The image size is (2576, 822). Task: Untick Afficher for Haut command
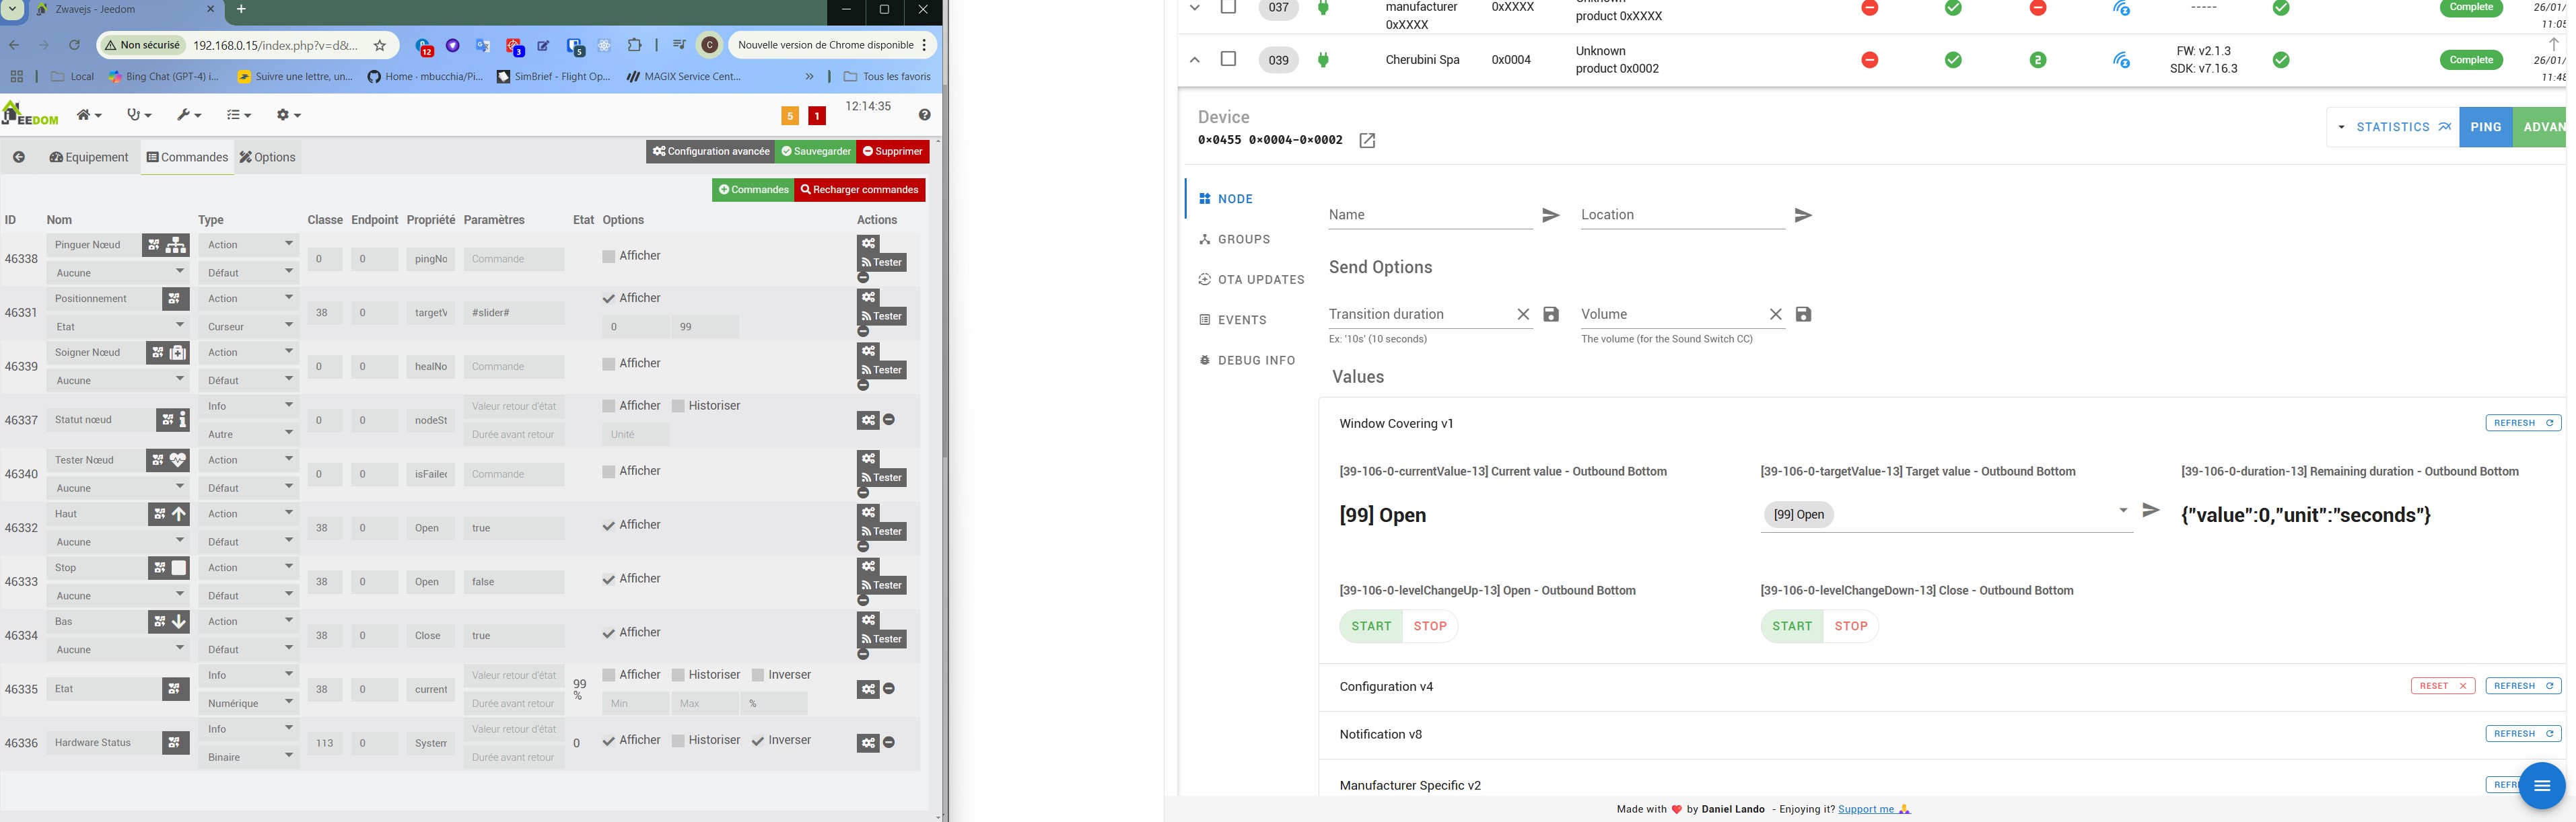[608, 525]
